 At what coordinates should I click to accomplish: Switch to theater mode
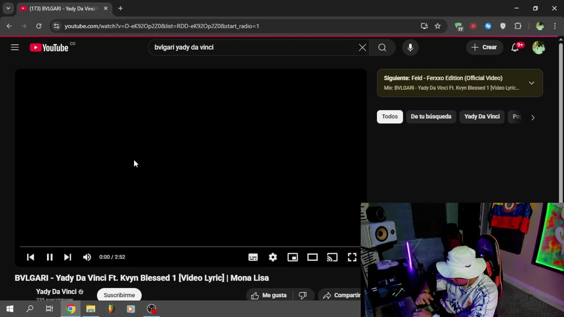312,257
